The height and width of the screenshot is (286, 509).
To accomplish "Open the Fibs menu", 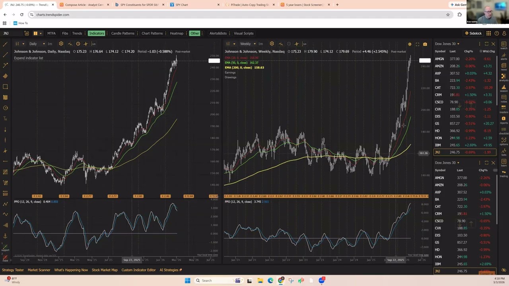I will [65, 33].
